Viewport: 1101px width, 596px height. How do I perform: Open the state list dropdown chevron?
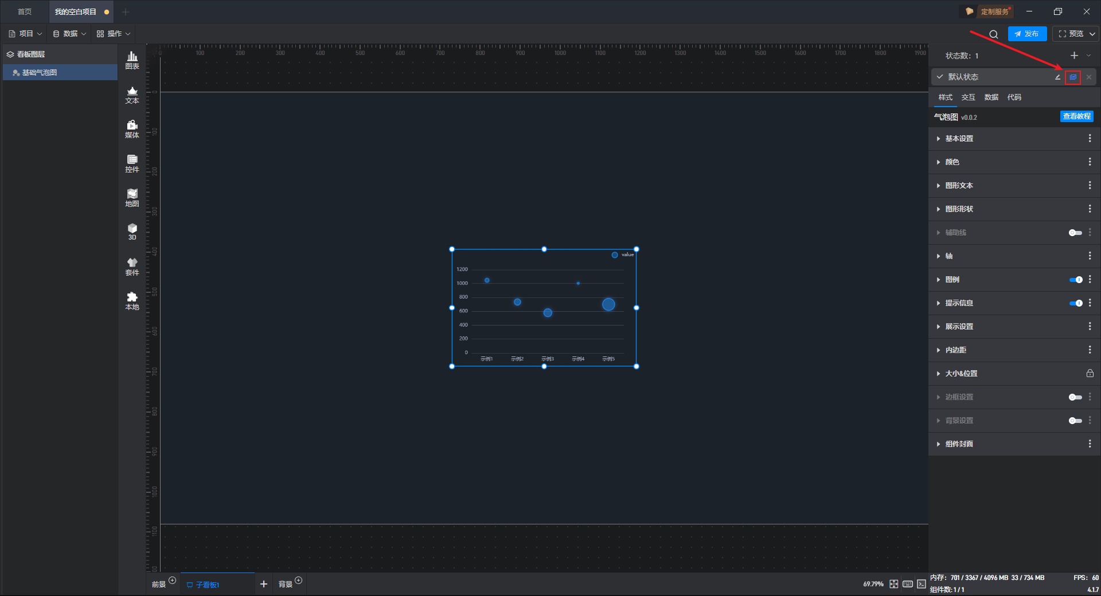click(x=1088, y=56)
